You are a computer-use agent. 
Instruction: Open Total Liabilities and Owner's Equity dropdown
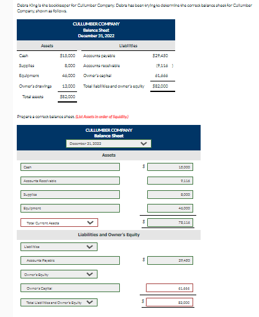(x=59, y=302)
